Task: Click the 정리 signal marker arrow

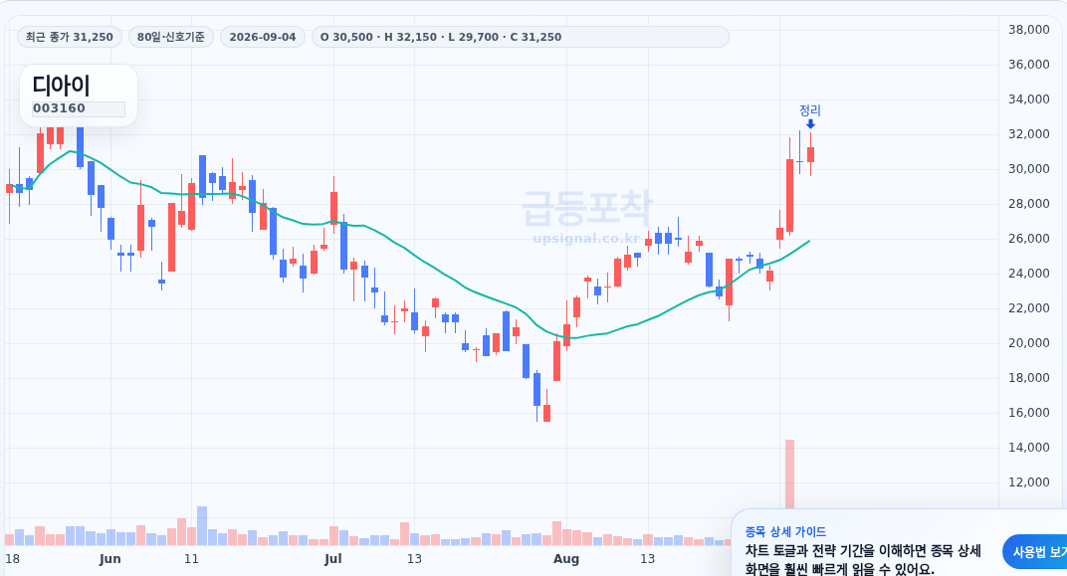Action: tap(810, 123)
